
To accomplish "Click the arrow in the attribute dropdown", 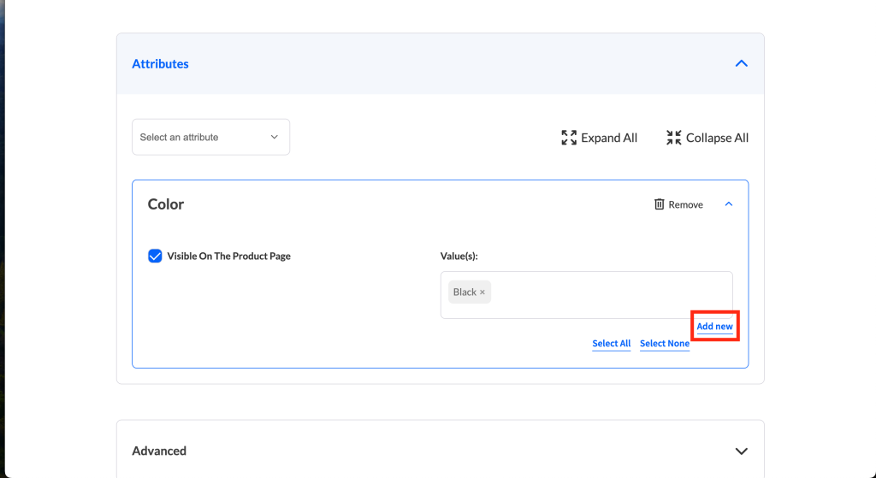I will (x=275, y=138).
